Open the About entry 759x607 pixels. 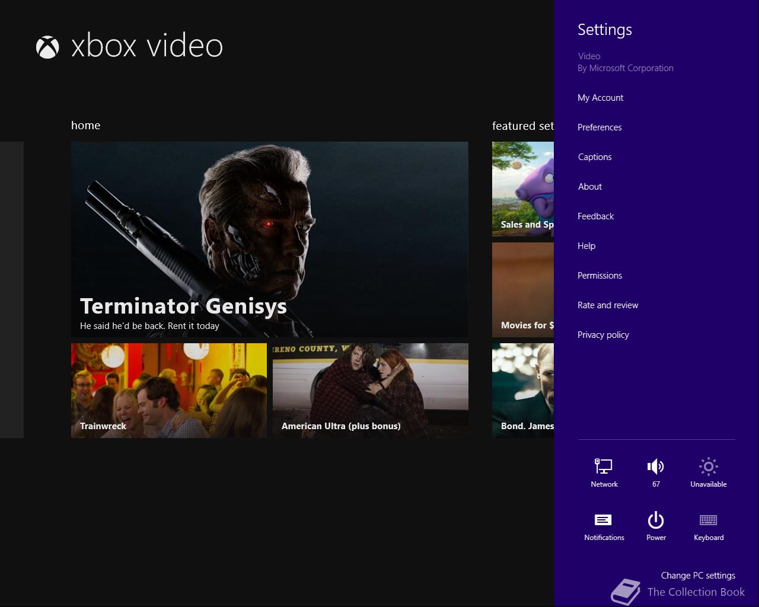(x=590, y=187)
